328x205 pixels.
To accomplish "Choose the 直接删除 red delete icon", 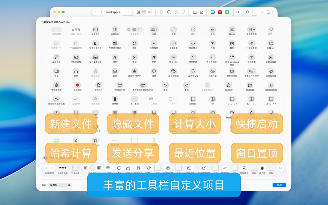I will click(77, 85).
